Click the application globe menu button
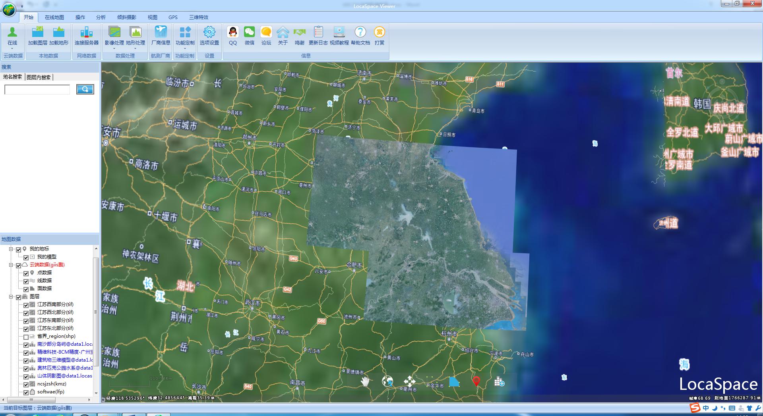 tap(9, 9)
